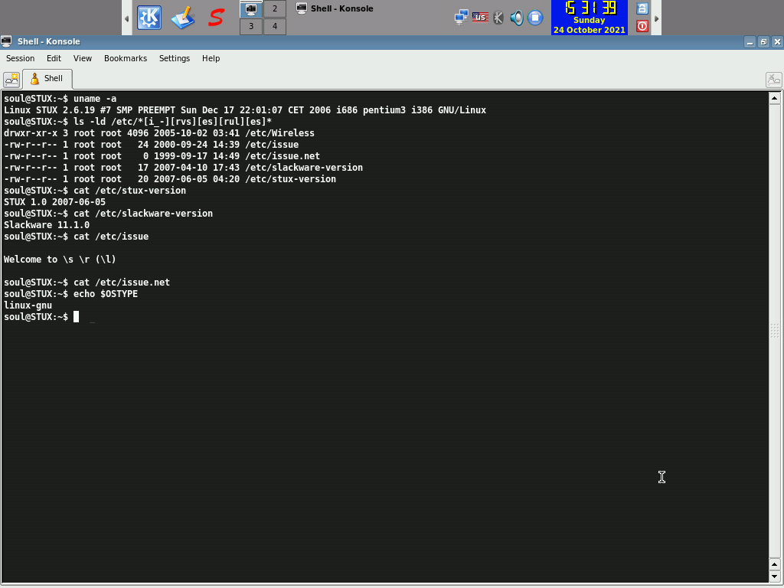This screenshot has width=784, height=588.
Task: Click the scrollbar down arrow at bottom
Action: (775, 577)
